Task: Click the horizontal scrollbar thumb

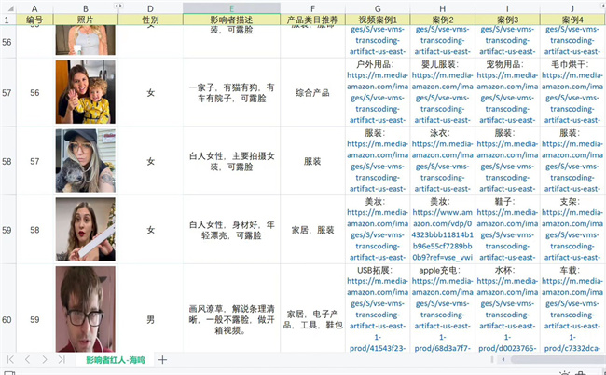Action: pyautogui.click(x=558, y=359)
